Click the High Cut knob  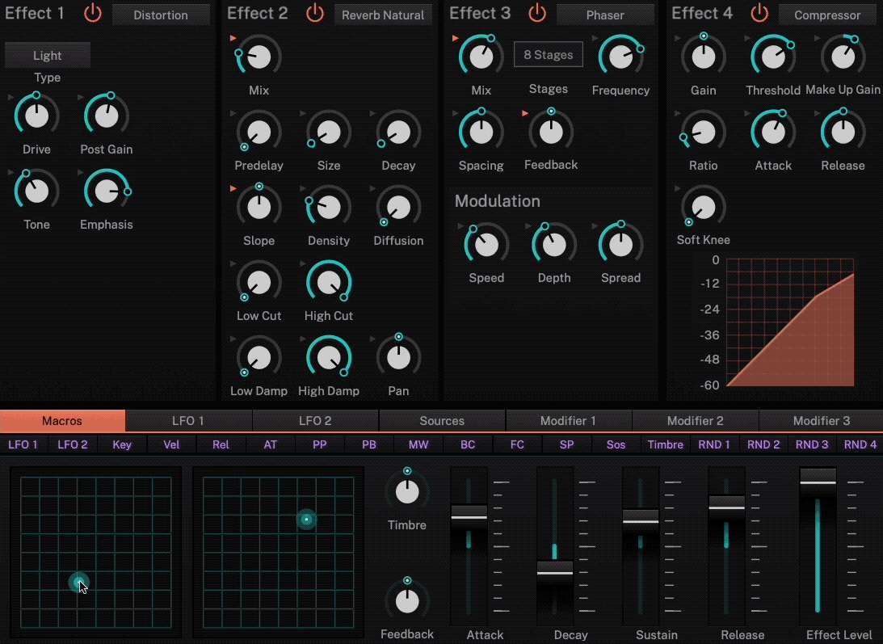329,282
